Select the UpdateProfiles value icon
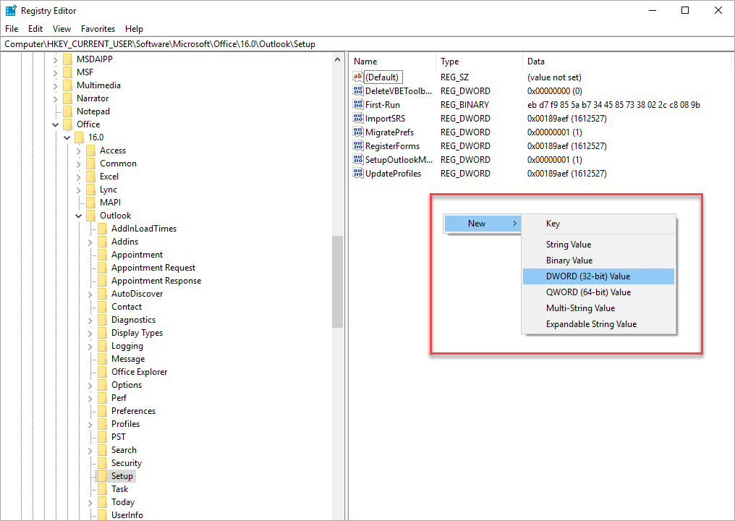 358,174
